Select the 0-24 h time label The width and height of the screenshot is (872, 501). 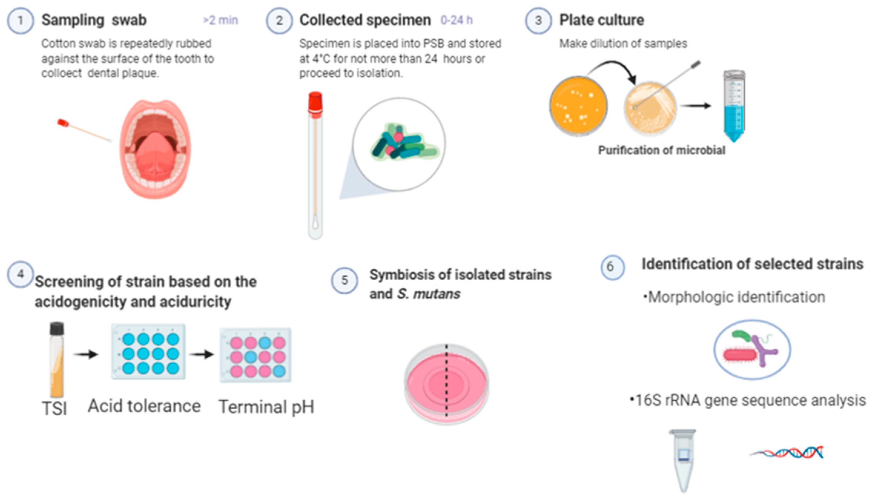click(x=457, y=20)
